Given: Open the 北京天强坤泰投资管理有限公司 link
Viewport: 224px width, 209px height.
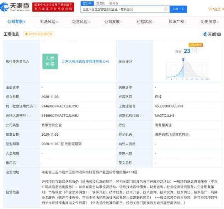Looking at the screenshot, I should tap(90, 61).
